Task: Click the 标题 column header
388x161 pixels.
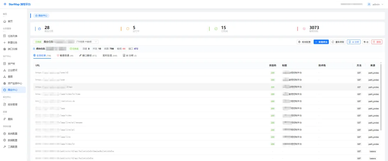Action: pyautogui.click(x=284, y=65)
